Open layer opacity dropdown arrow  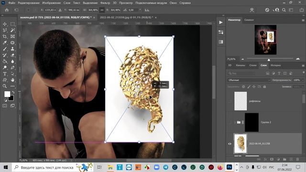click(x=303, y=80)
